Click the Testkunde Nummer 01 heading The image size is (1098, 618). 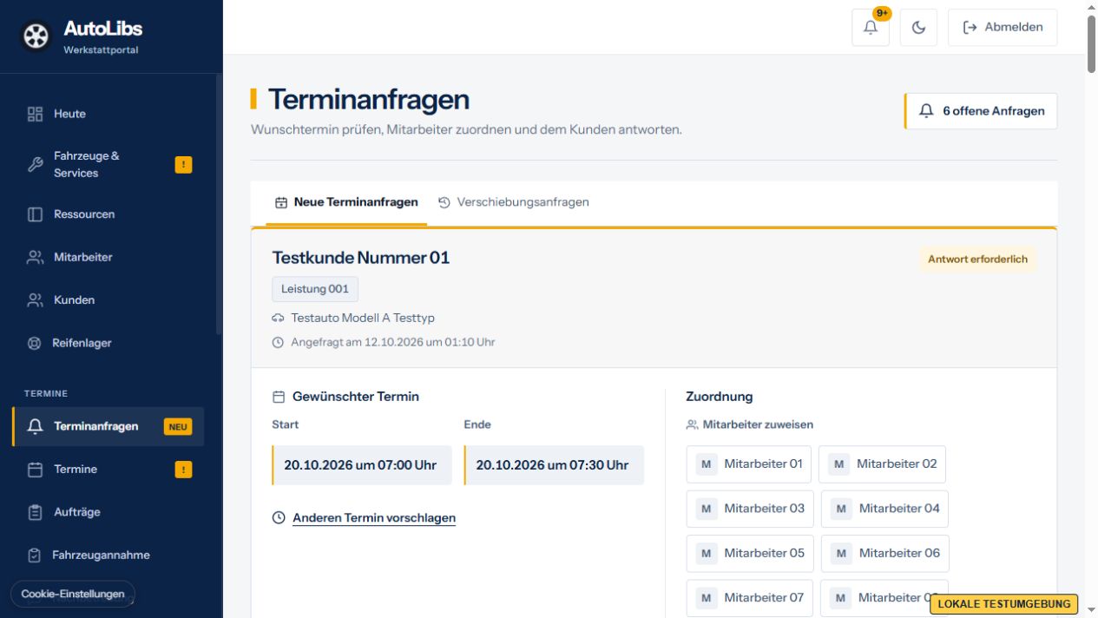361,258
